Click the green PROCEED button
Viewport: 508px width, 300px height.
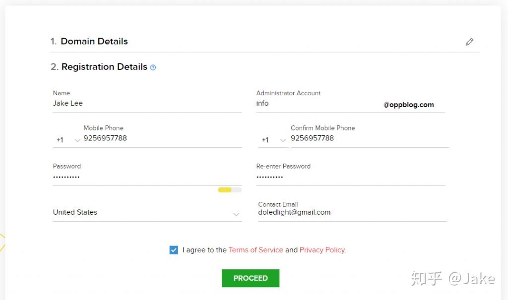click(251, 278)
